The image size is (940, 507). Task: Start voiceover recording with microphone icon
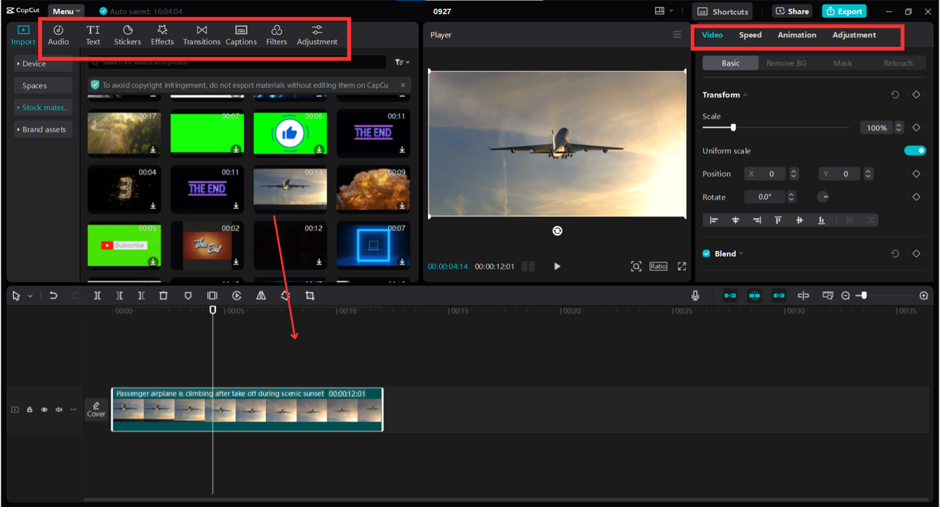[695, 296]
